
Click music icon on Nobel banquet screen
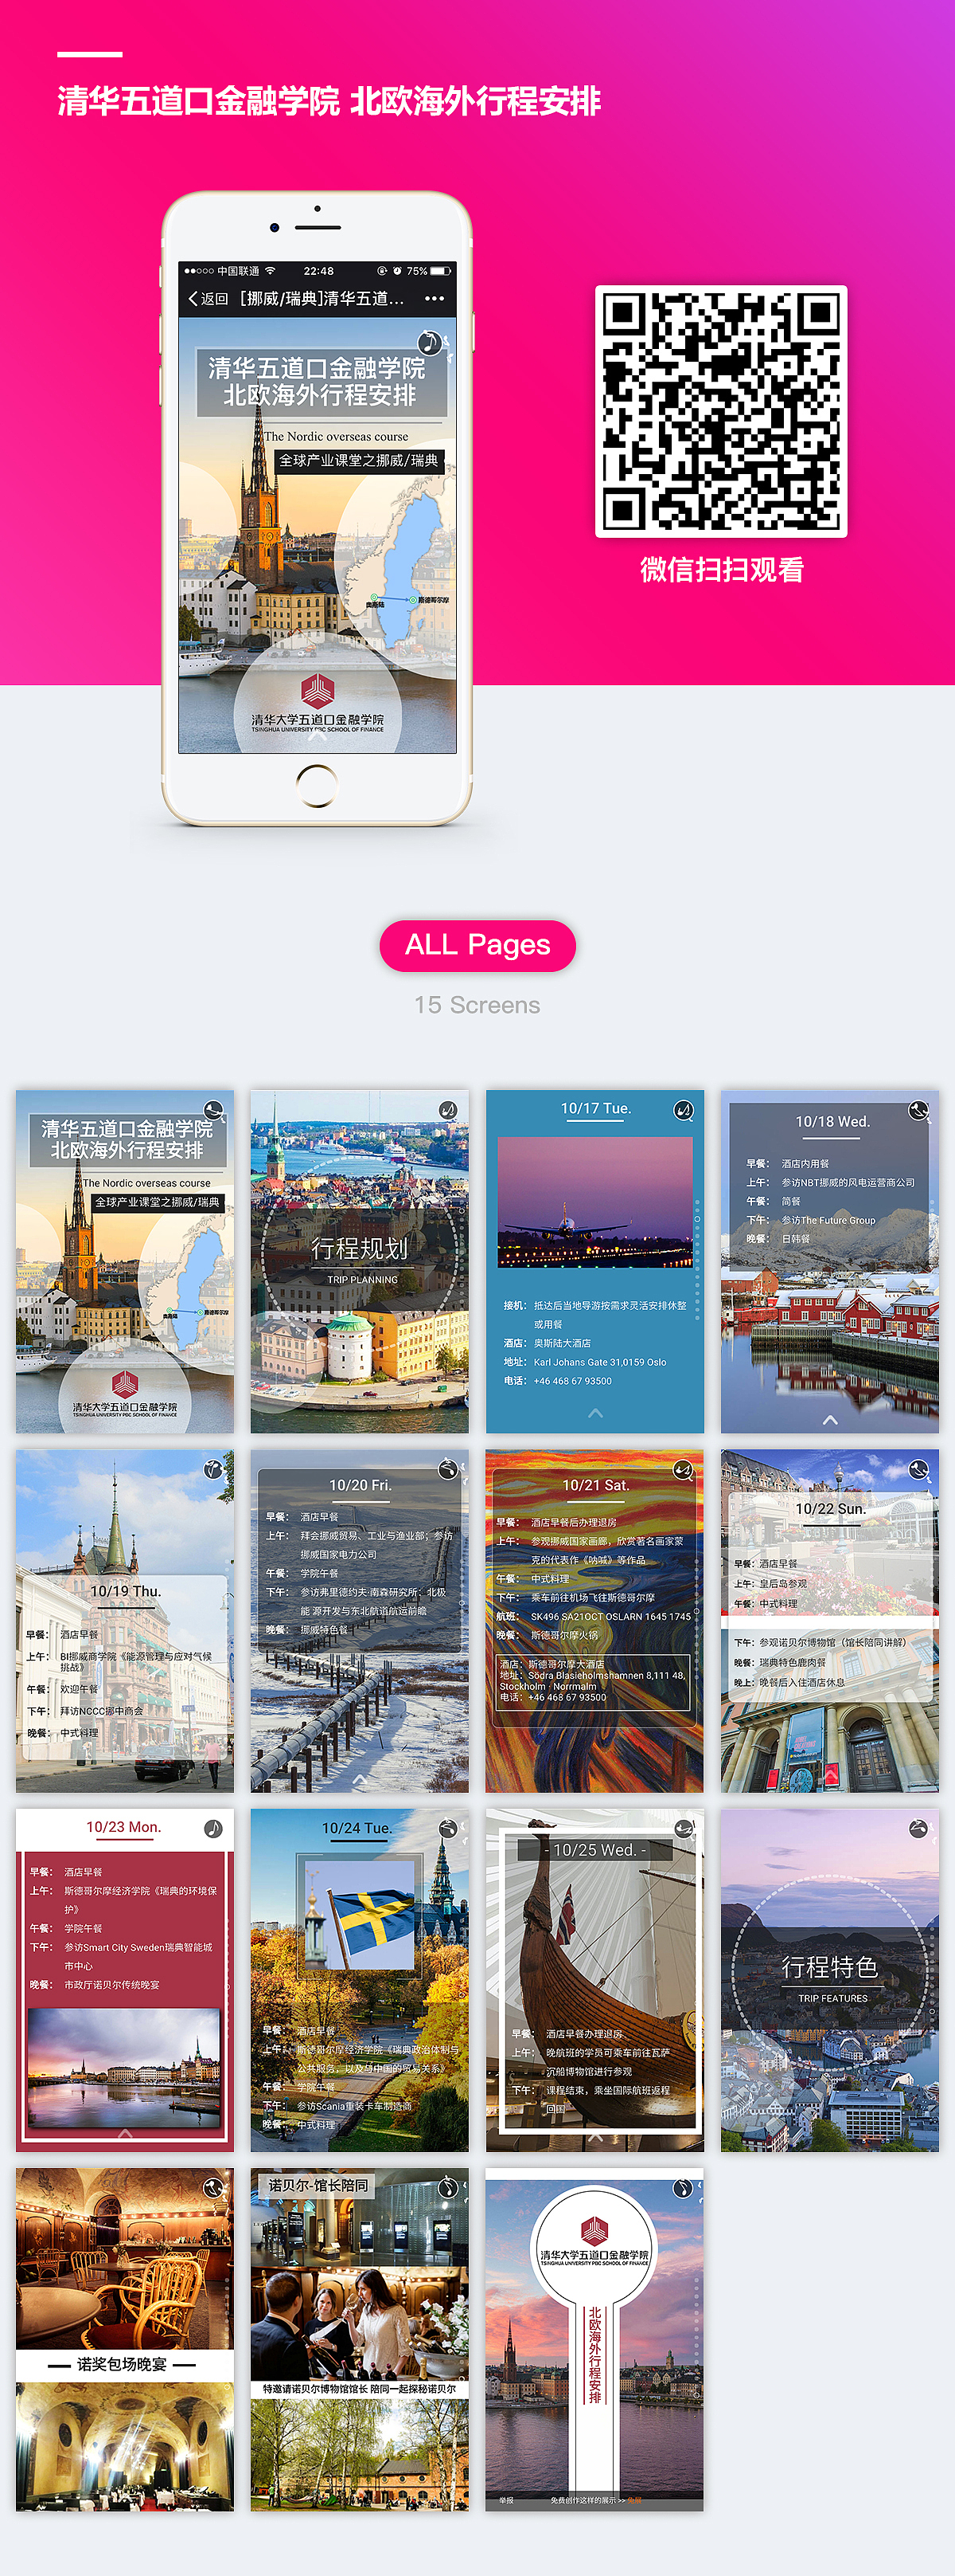point(214,2187)
